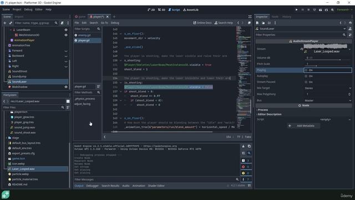Click the instance child scene link icon
This screenshot has width=355, height=200.
11,23
